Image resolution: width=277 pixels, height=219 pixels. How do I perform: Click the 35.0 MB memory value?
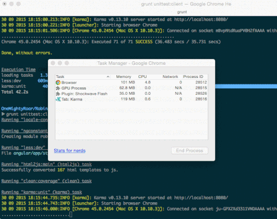point(127,94)
